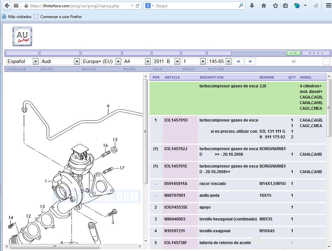Click the diagram vertical scrollbar thumb

pos(145,132)
